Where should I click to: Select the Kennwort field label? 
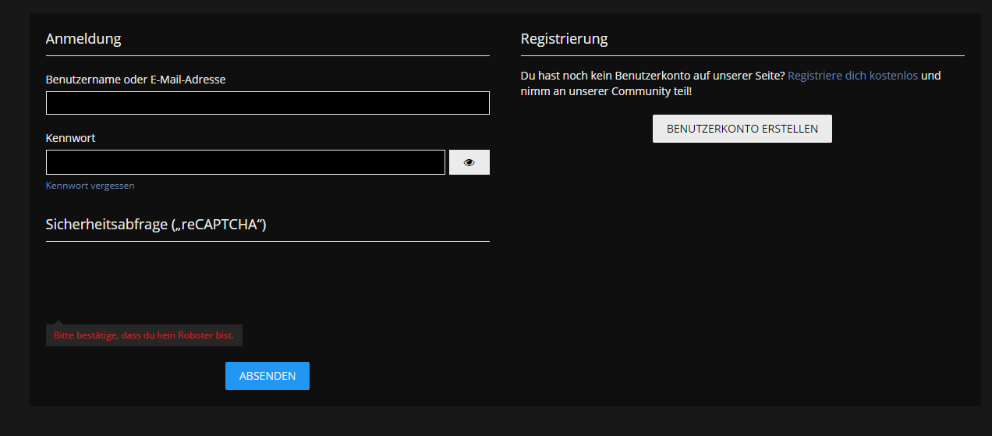point(70,138)
